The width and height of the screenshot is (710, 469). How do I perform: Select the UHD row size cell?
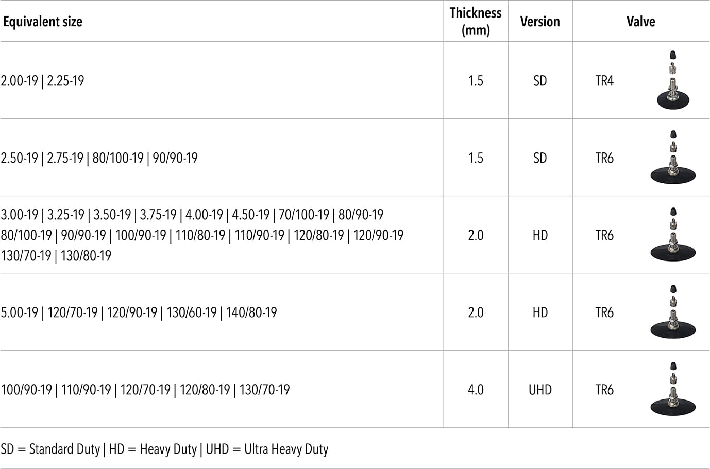point(145,390)
